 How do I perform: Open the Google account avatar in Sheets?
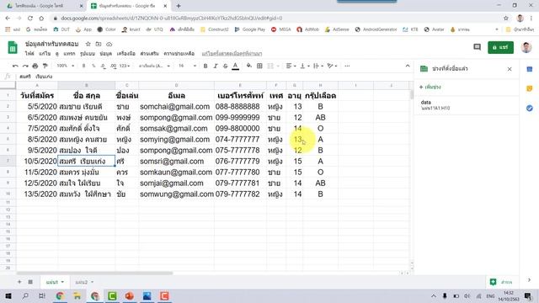[x=526, y=47]
